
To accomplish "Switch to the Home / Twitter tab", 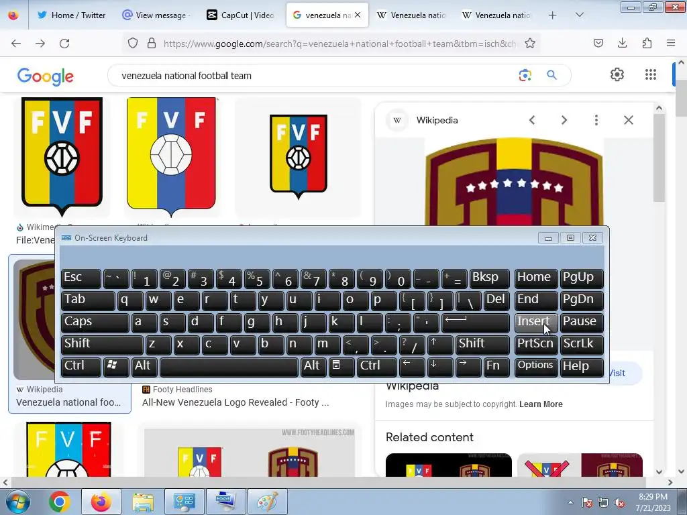I will click(x=71, y=15).
